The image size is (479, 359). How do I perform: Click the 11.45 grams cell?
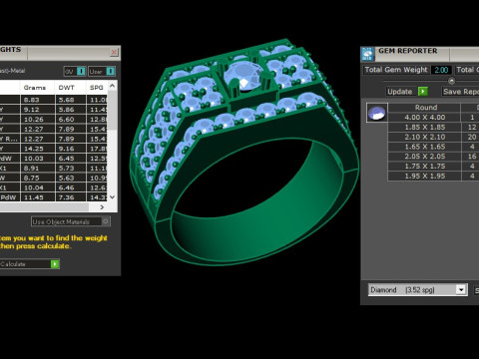[38, 197]
